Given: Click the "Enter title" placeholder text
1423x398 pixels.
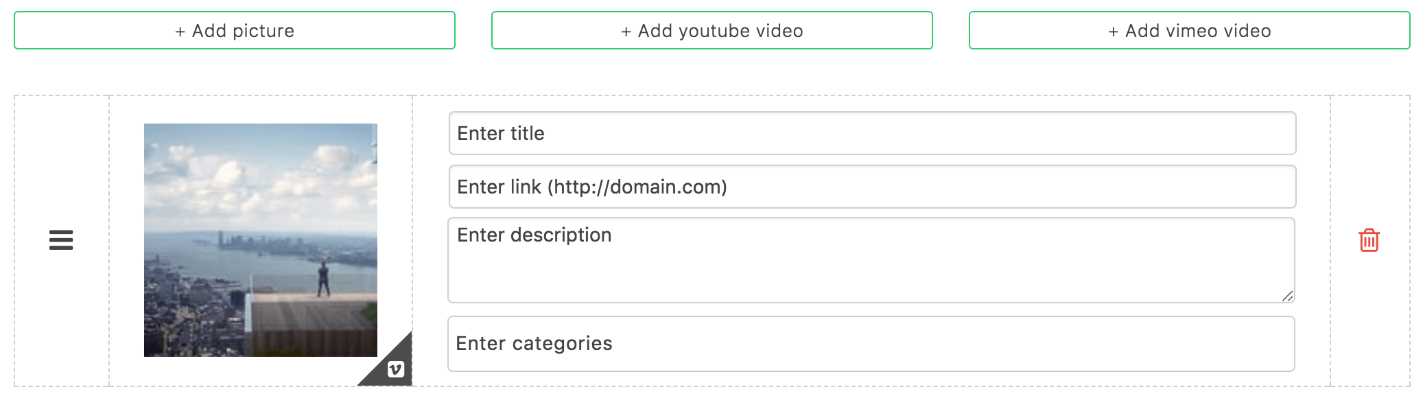Looking at the screenshot, I should pyautogui.click(x=500, y=133).
